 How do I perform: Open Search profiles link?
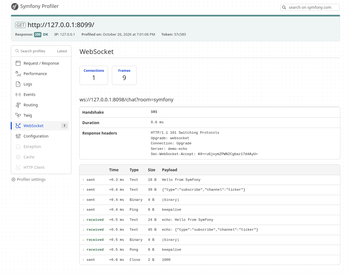(30, 51)
